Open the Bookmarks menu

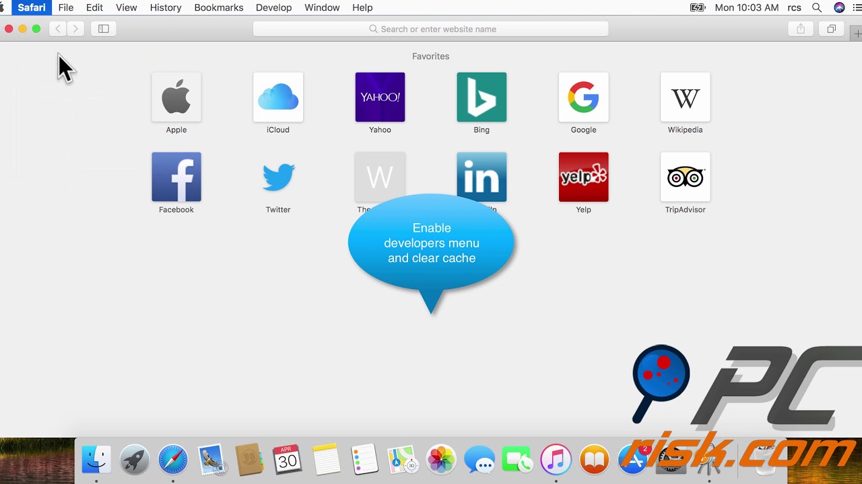coord(219,7)
